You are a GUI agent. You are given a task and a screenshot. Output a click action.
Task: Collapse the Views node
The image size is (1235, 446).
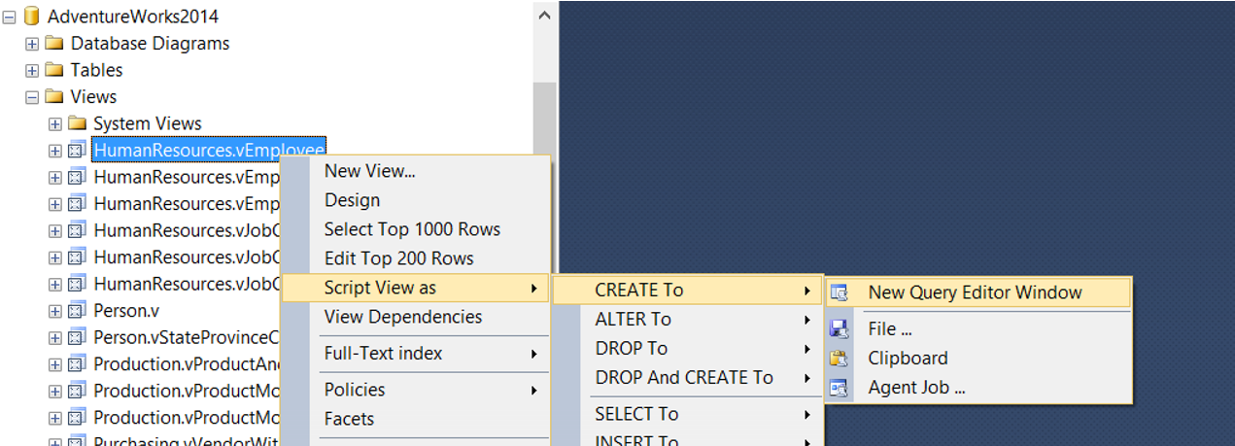(32, 97)
